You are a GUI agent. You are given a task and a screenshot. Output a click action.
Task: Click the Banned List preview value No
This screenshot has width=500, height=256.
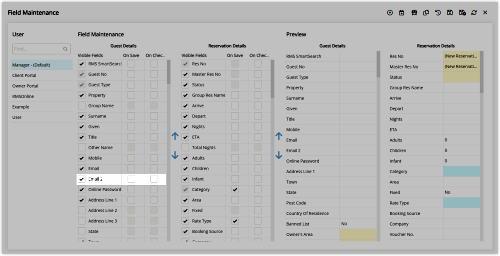point(344,224)
